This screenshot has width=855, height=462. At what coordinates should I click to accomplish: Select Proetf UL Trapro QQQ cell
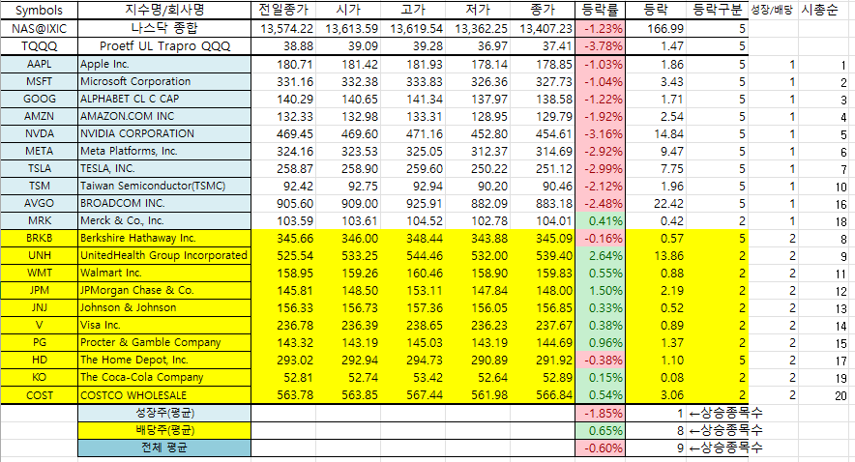pos(164,46)
